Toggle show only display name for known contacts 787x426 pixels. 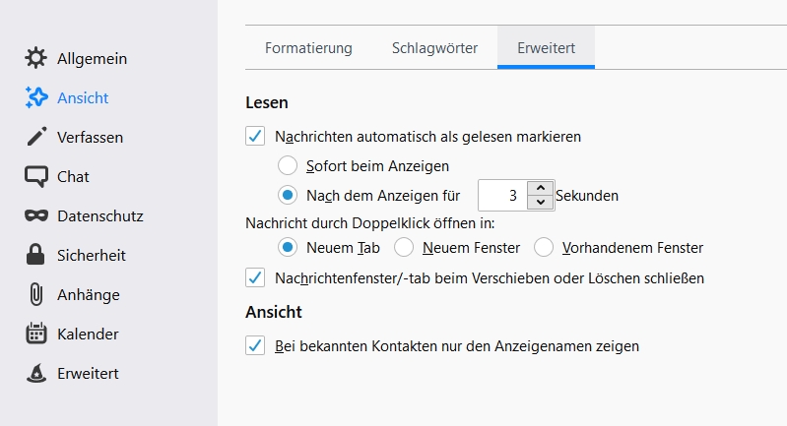[255, 345]
